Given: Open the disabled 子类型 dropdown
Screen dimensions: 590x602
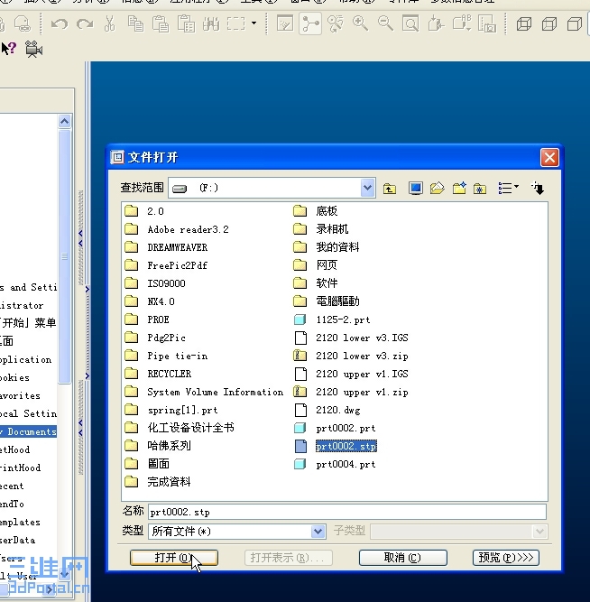Looking at the screenshot, I should pos(539,532).
